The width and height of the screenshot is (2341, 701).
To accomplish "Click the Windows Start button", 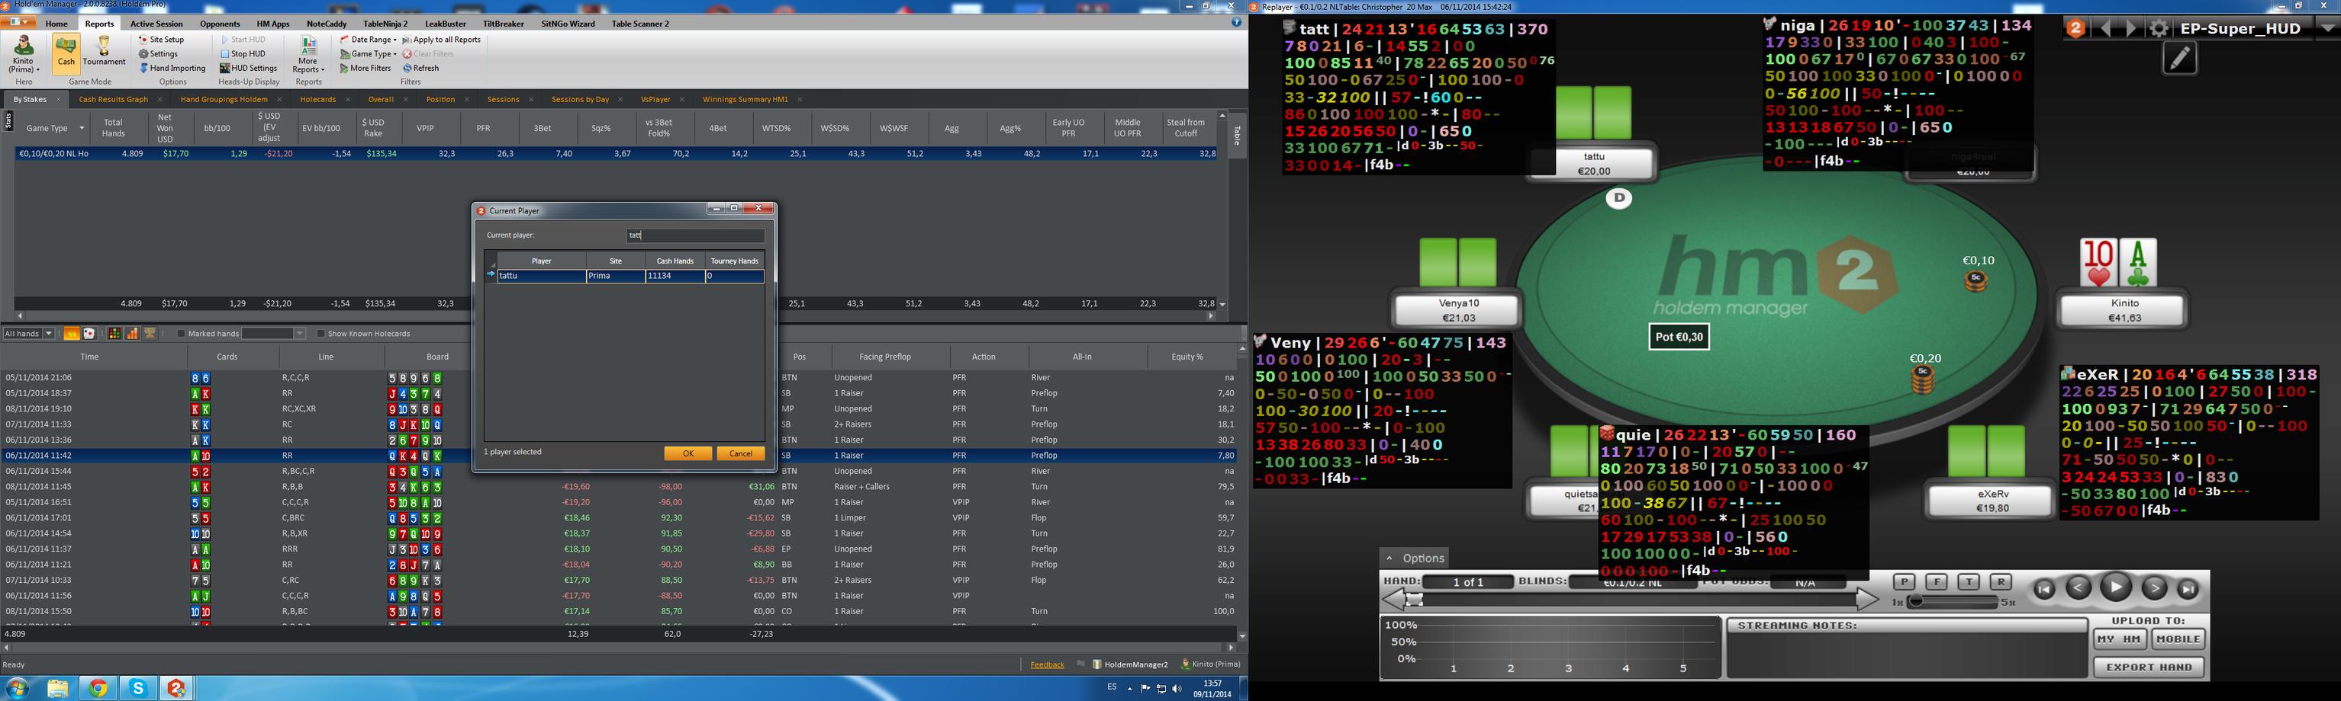I will pos(18,688).
